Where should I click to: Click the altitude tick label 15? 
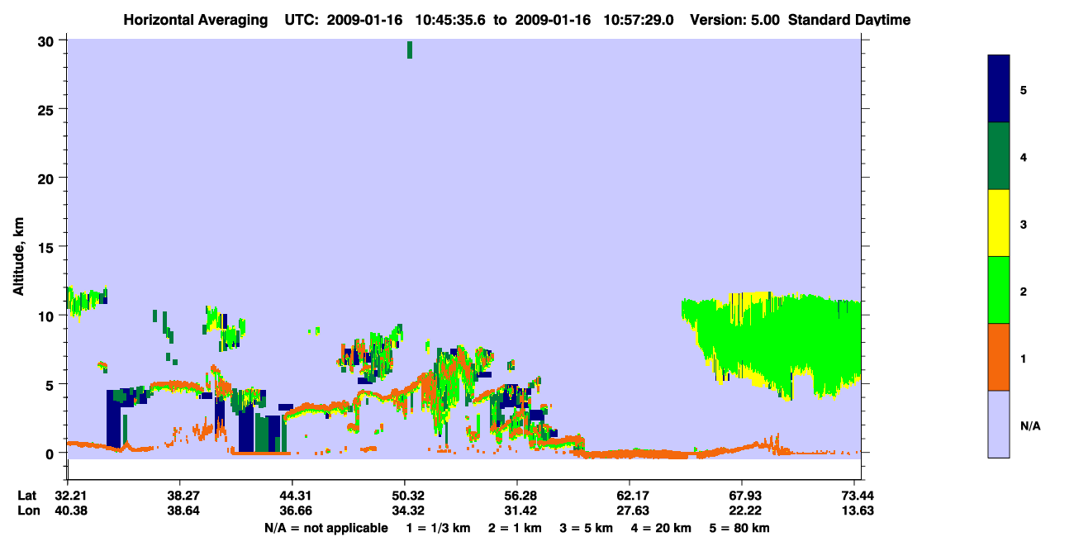(47, 247)
